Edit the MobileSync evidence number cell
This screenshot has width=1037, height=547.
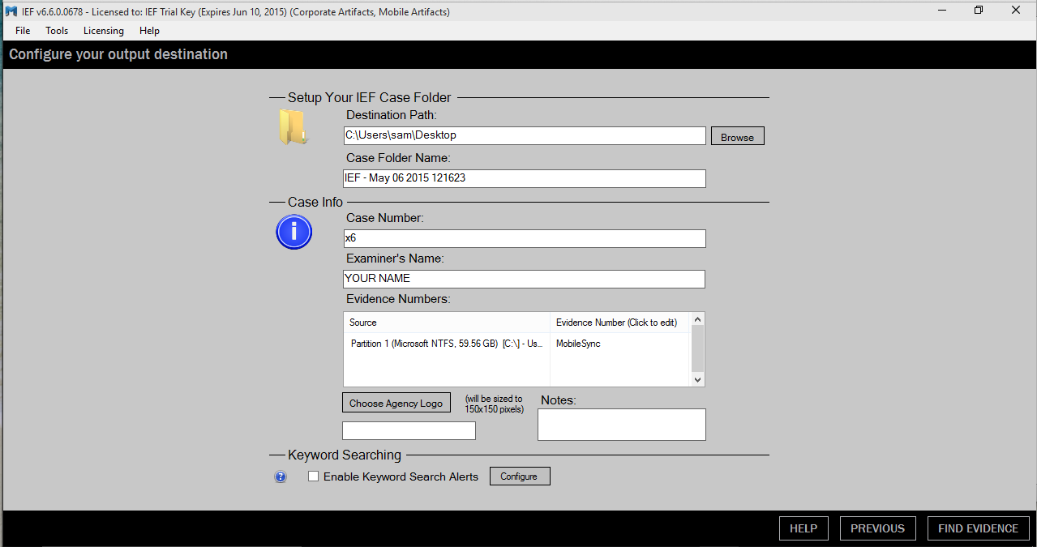[621, 344]
